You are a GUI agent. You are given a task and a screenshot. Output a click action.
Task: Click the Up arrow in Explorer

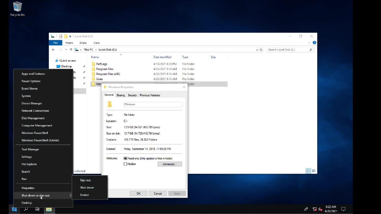(x=71, y=50)
